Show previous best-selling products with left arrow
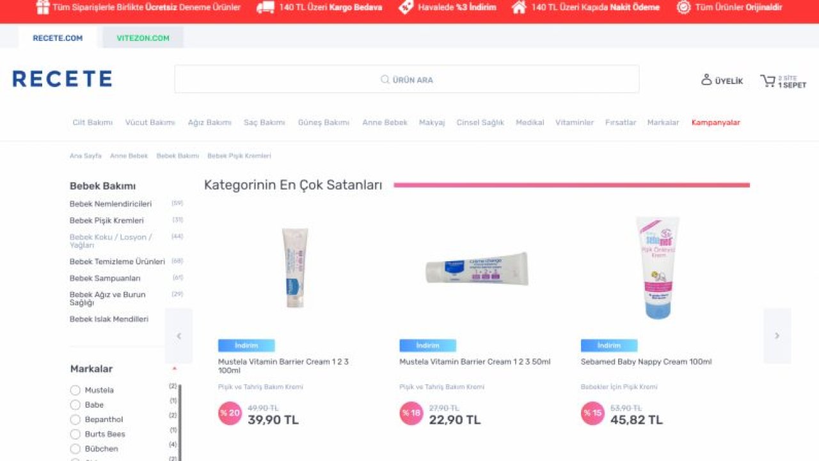The image size is (819, 461). tap(179, 336)
